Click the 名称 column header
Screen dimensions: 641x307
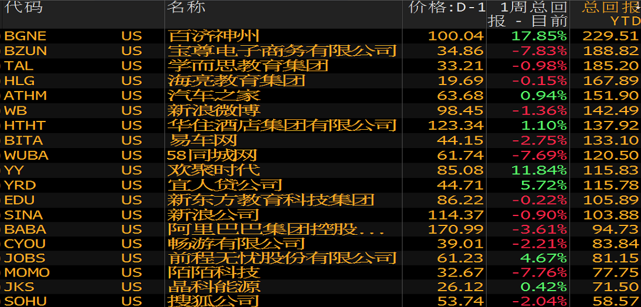pyautogui.click(x=186, y=8)
